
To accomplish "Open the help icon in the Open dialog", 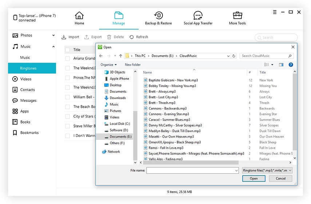I will click(x=291, y=64).
